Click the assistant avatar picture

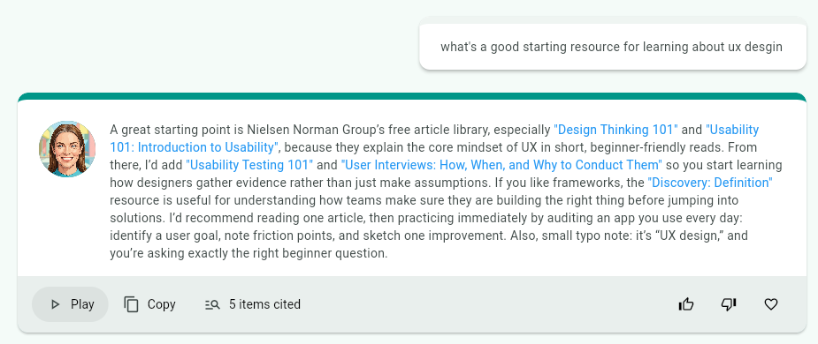pyautogui.click(x=67, y=149)
